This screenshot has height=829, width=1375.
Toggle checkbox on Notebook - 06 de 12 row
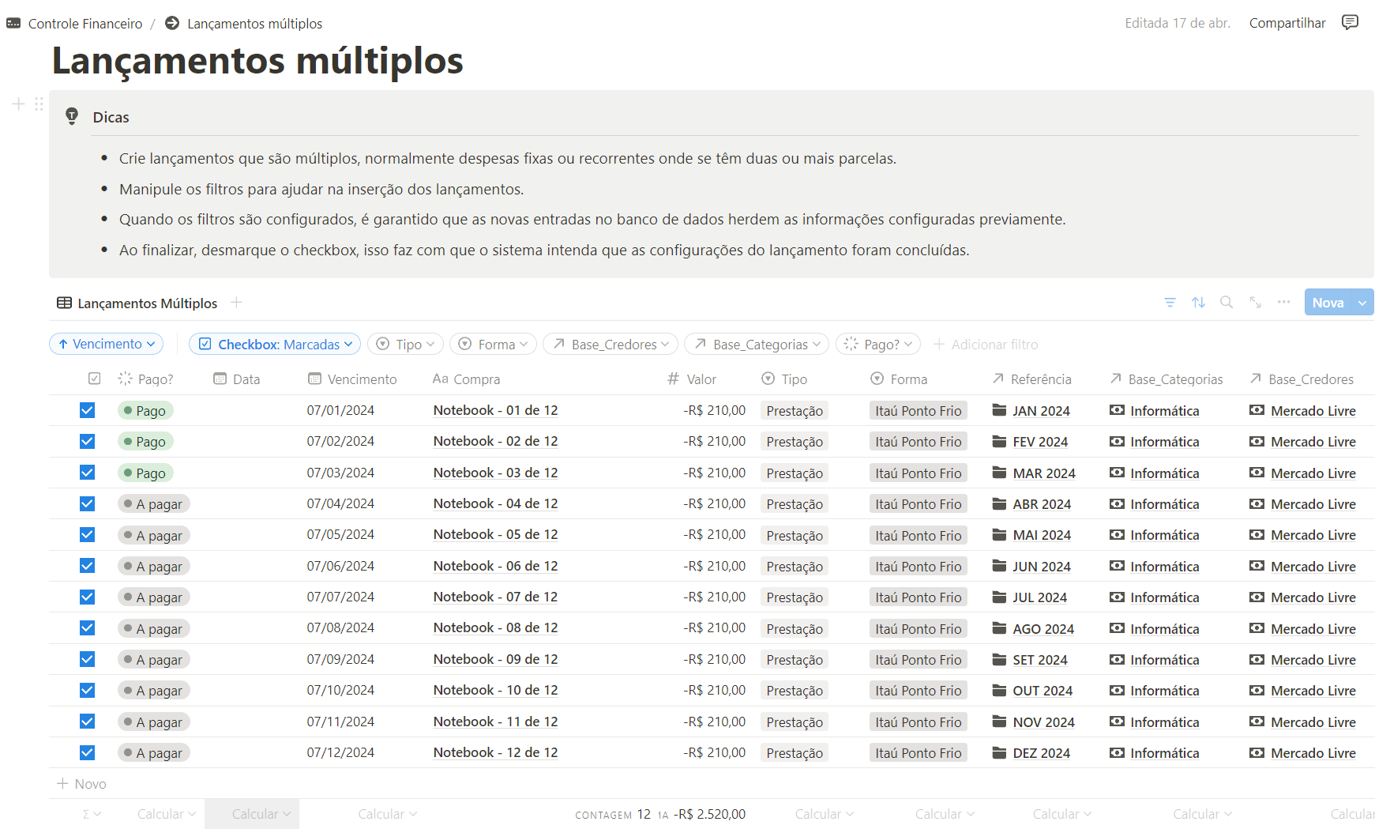(87, 566)
